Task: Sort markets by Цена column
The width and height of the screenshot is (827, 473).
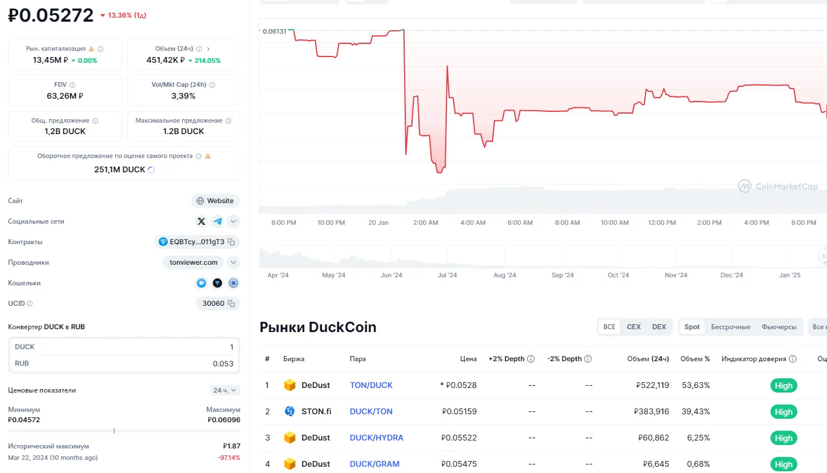Action: tap(468, 359)
